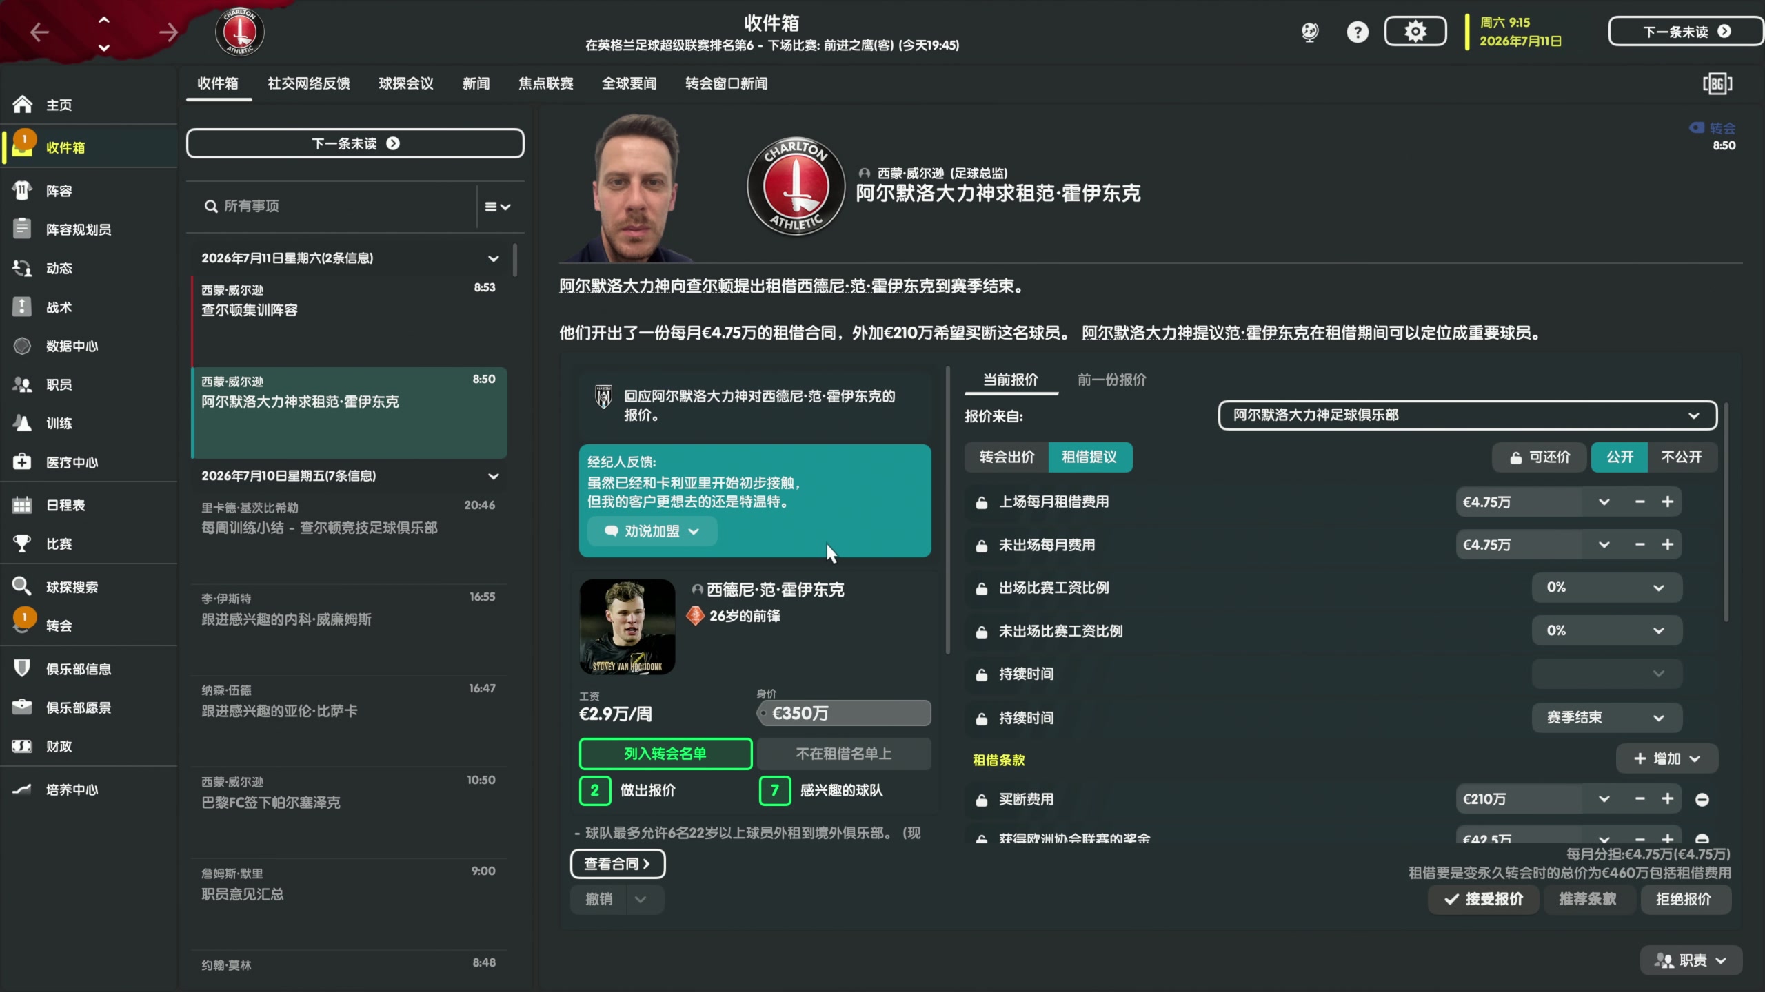The height and width of the screenshot is (992, 1765).
Task: Open the 动态 dynamics icon
Action: click(x=22, y=268)
